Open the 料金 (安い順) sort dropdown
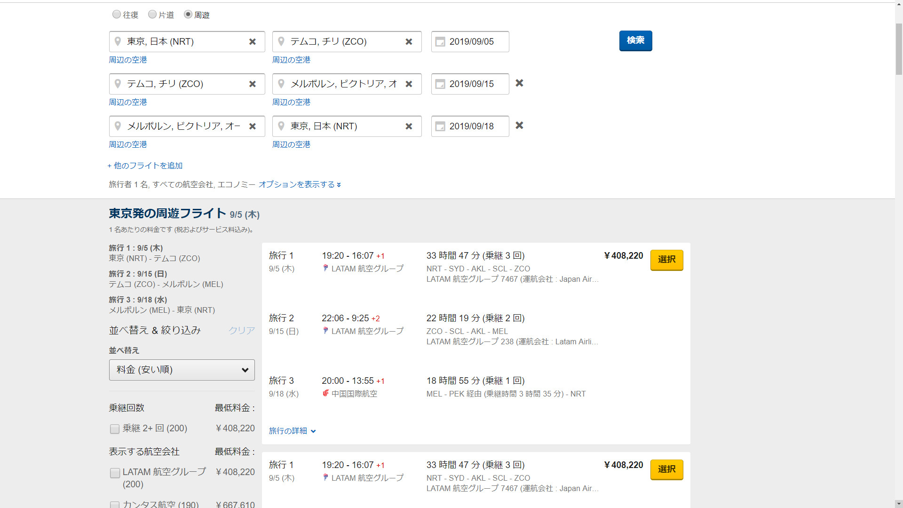The image size is (903, 508). (x=182, y=370)
